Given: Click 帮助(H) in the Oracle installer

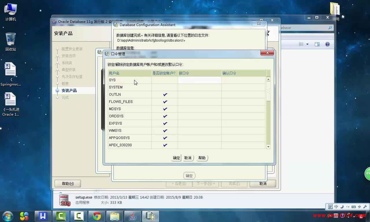Looking at the screenshot, I should point(68,184).
